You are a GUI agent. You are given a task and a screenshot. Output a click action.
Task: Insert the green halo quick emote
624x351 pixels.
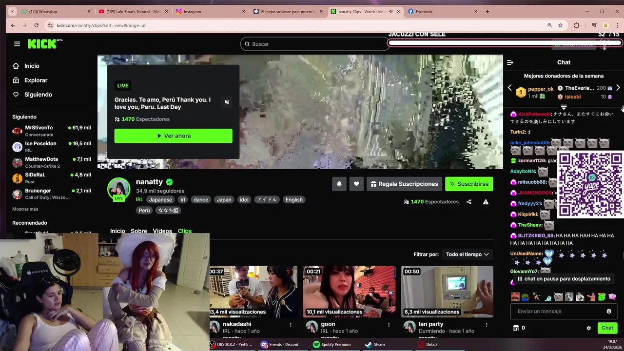pos(602,296)
